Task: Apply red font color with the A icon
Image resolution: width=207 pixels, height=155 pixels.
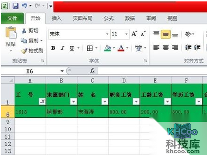Action: (121, 48)
